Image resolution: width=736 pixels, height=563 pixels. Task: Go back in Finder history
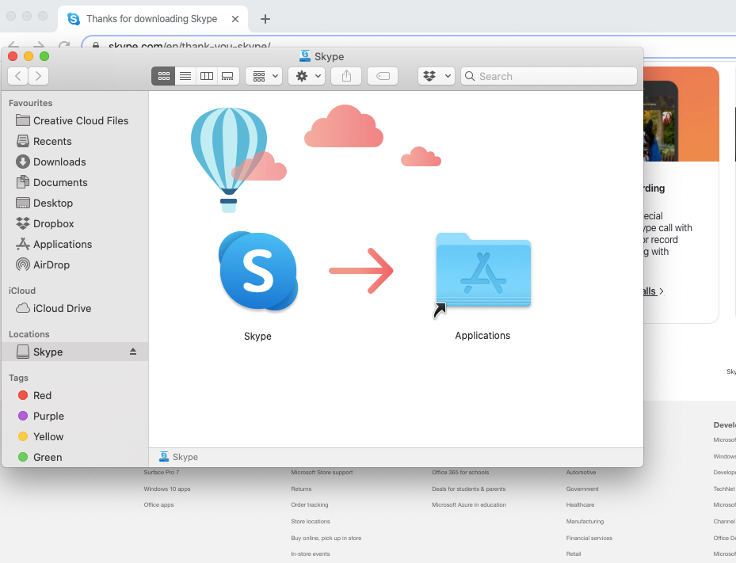tap(18, 76)
